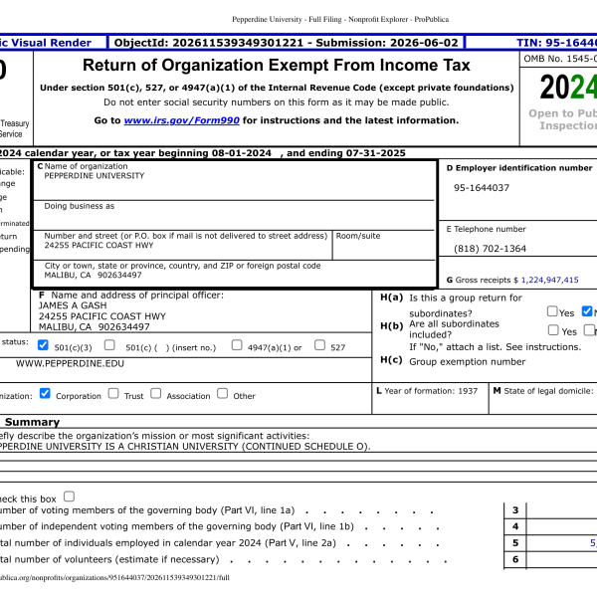This screenshot has height=597, width=597.
Task: Click the website WWW.PEPPERDINE.EDU
Action: (70, 363)
